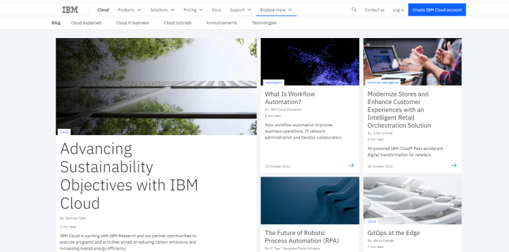Click date on Workflow Automation card
Screen dimensions: 509x252
point(278,166)
